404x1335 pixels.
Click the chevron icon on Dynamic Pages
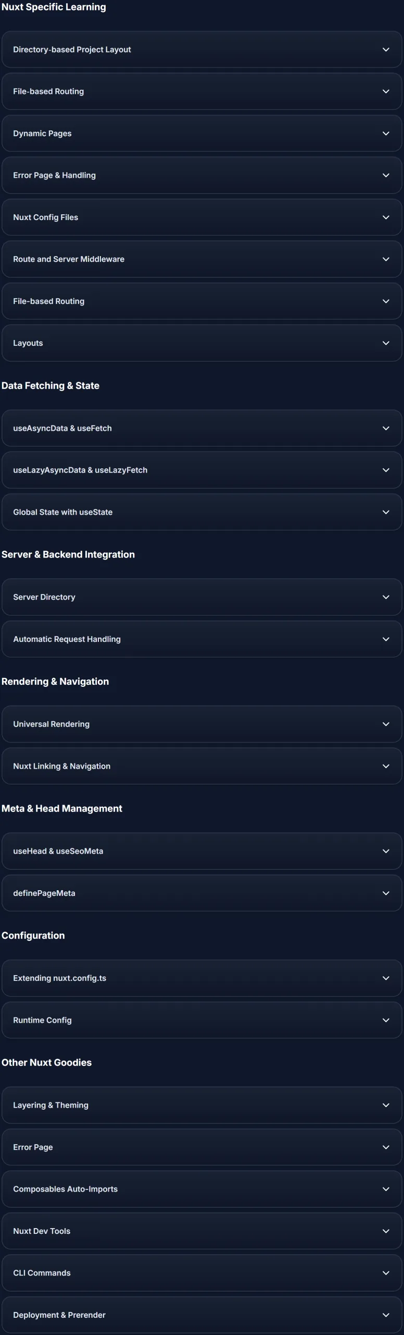point(386,133)
